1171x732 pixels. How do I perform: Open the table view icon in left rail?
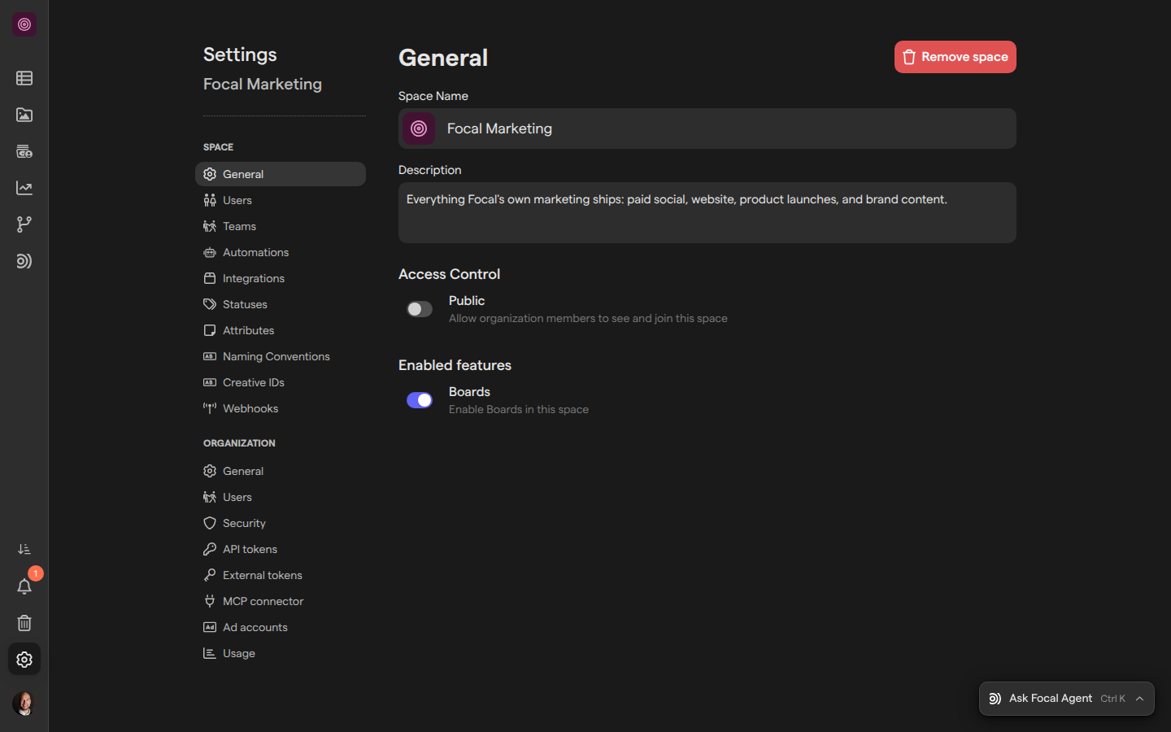pos(24,78)
